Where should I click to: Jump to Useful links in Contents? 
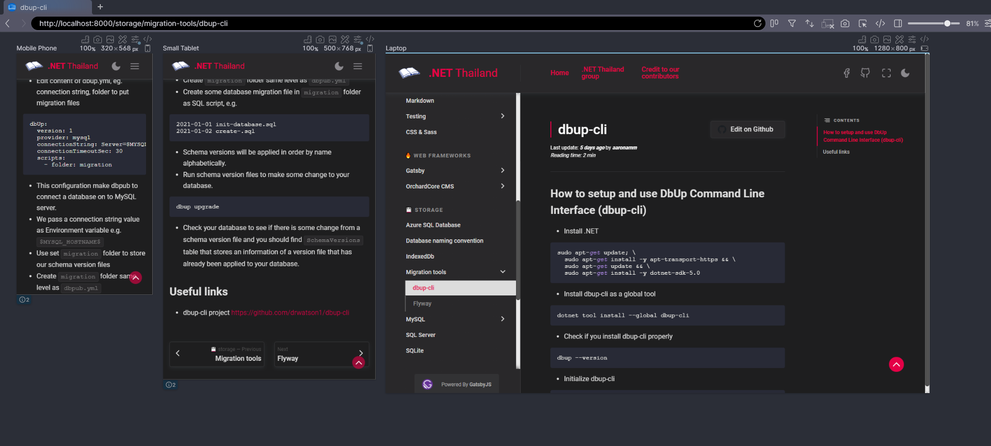(836, 152)
